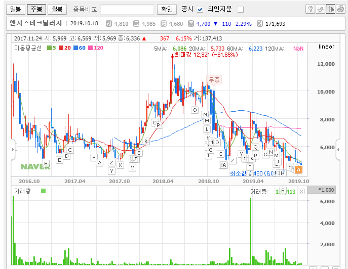The width and height of the screenshot is (348, 269).
Task: Open disclosure marker I
Action: [x=208, y=156]
